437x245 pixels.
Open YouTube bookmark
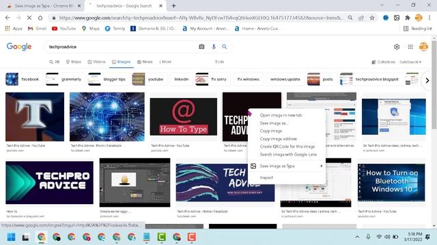(64, 29)
